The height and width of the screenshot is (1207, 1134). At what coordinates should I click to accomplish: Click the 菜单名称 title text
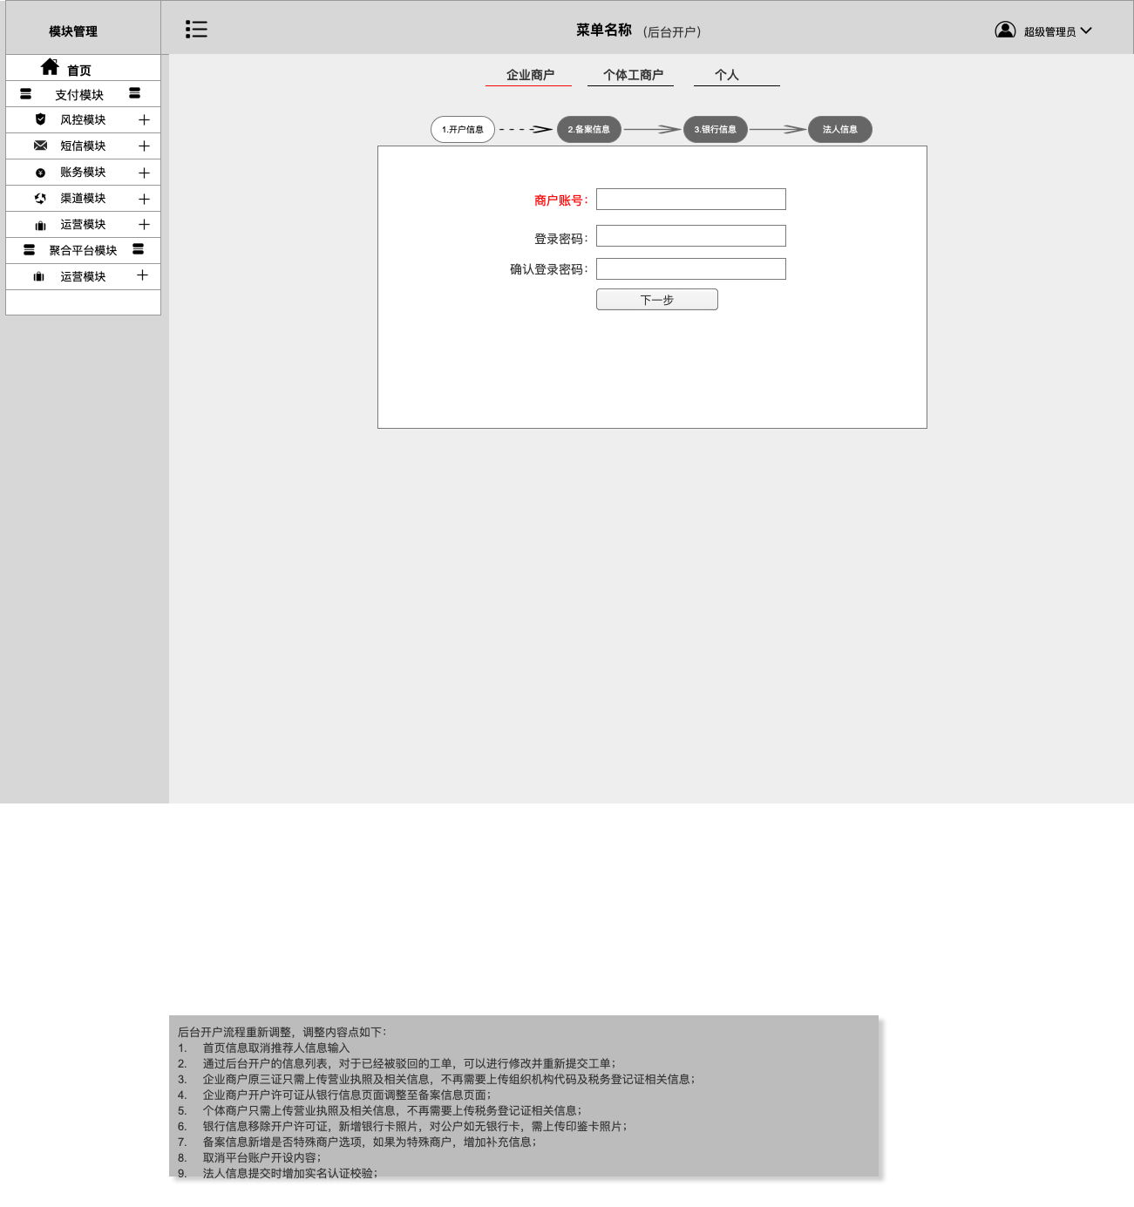point(604,30)
